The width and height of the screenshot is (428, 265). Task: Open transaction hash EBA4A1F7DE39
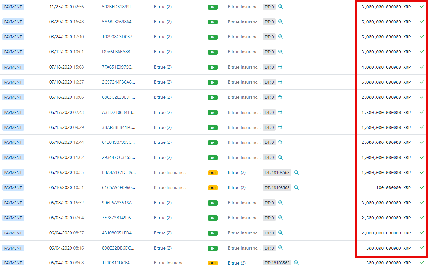(x=119, y=173)
